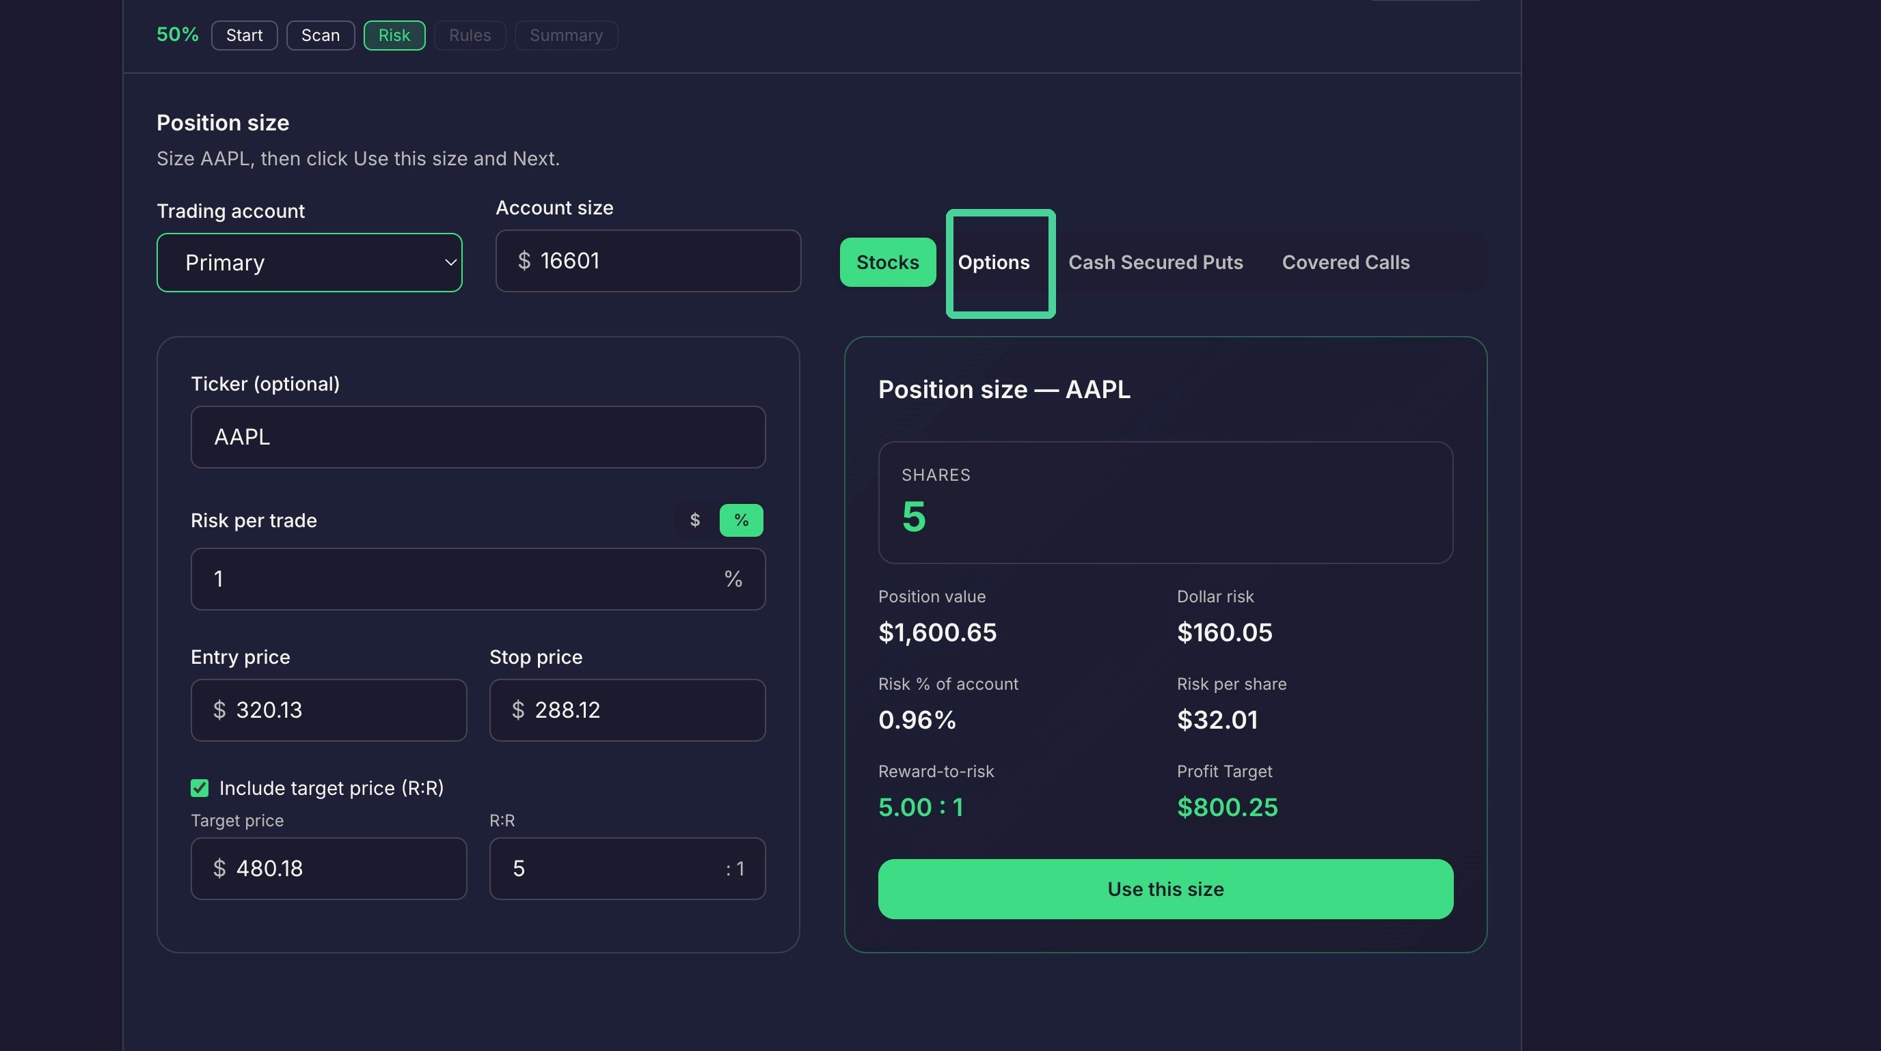Image resolution: width=1881 pixels, height=1051 pixels.
Task: Focus the Ticker input with AAPL
Action: pyautogui.click(x=478, y=437)
